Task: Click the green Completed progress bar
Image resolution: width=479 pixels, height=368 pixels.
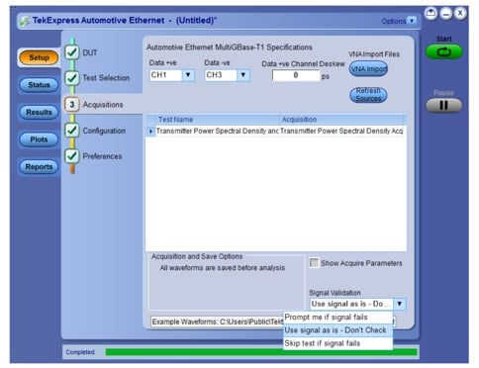Action: click(261, 352)
